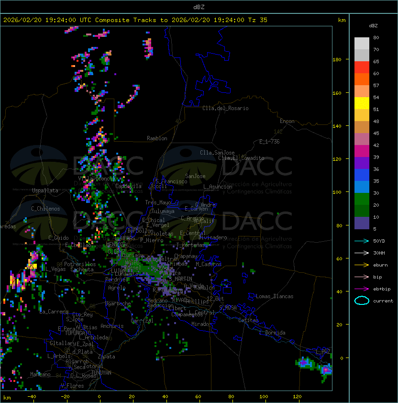The width and height of the screenshot is (398, 403).
Task: Click the 'Encon' map label
Action: (x=287, y=121)
